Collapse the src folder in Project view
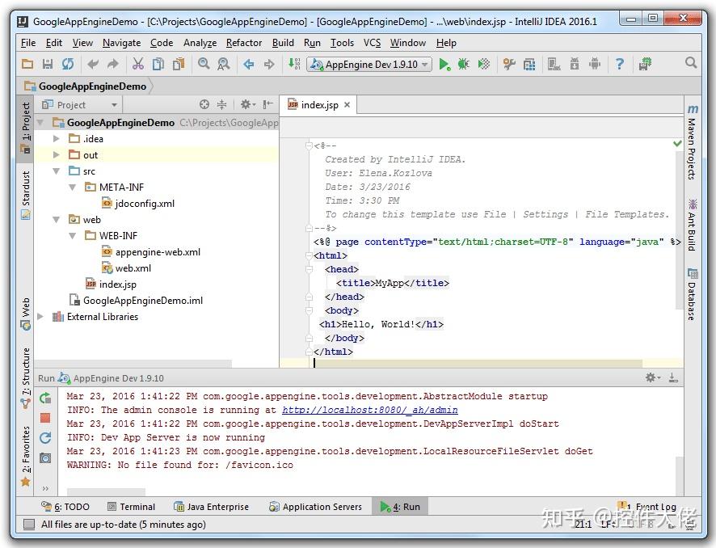716x548 pixels. pos(57,171)
